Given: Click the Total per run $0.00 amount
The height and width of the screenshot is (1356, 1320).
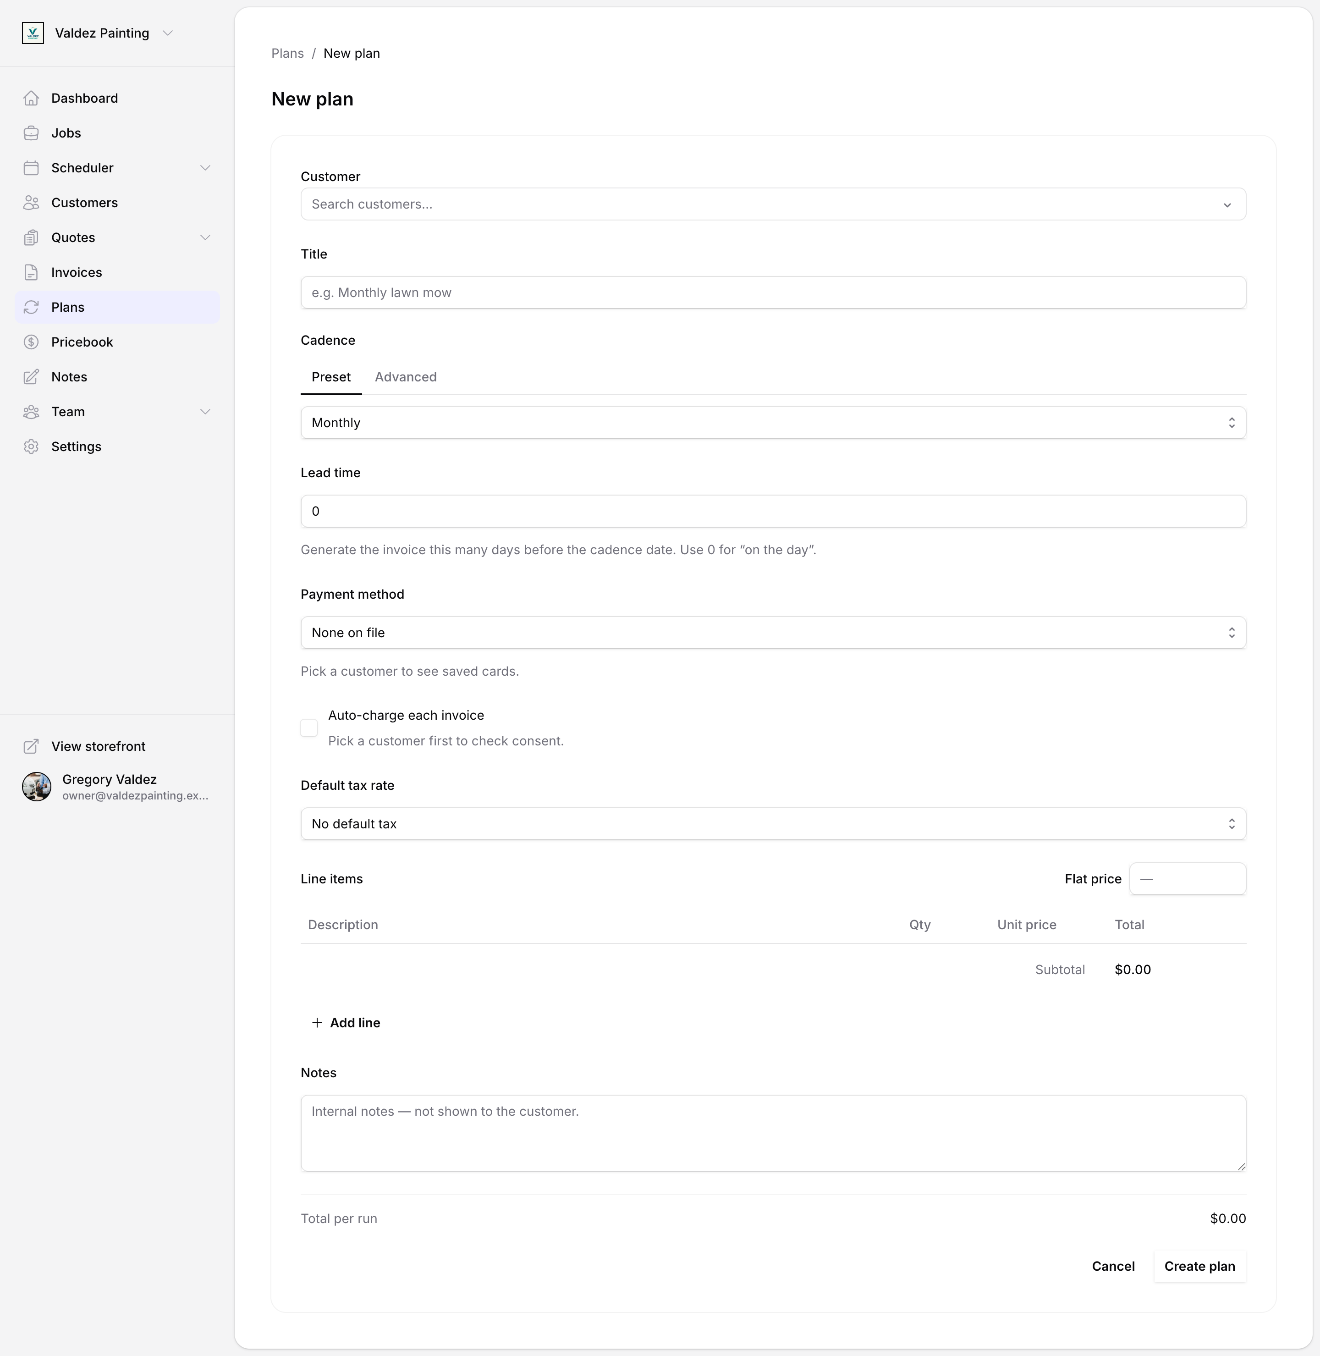Looking at the screenshot, I should coord(1227,1219).
